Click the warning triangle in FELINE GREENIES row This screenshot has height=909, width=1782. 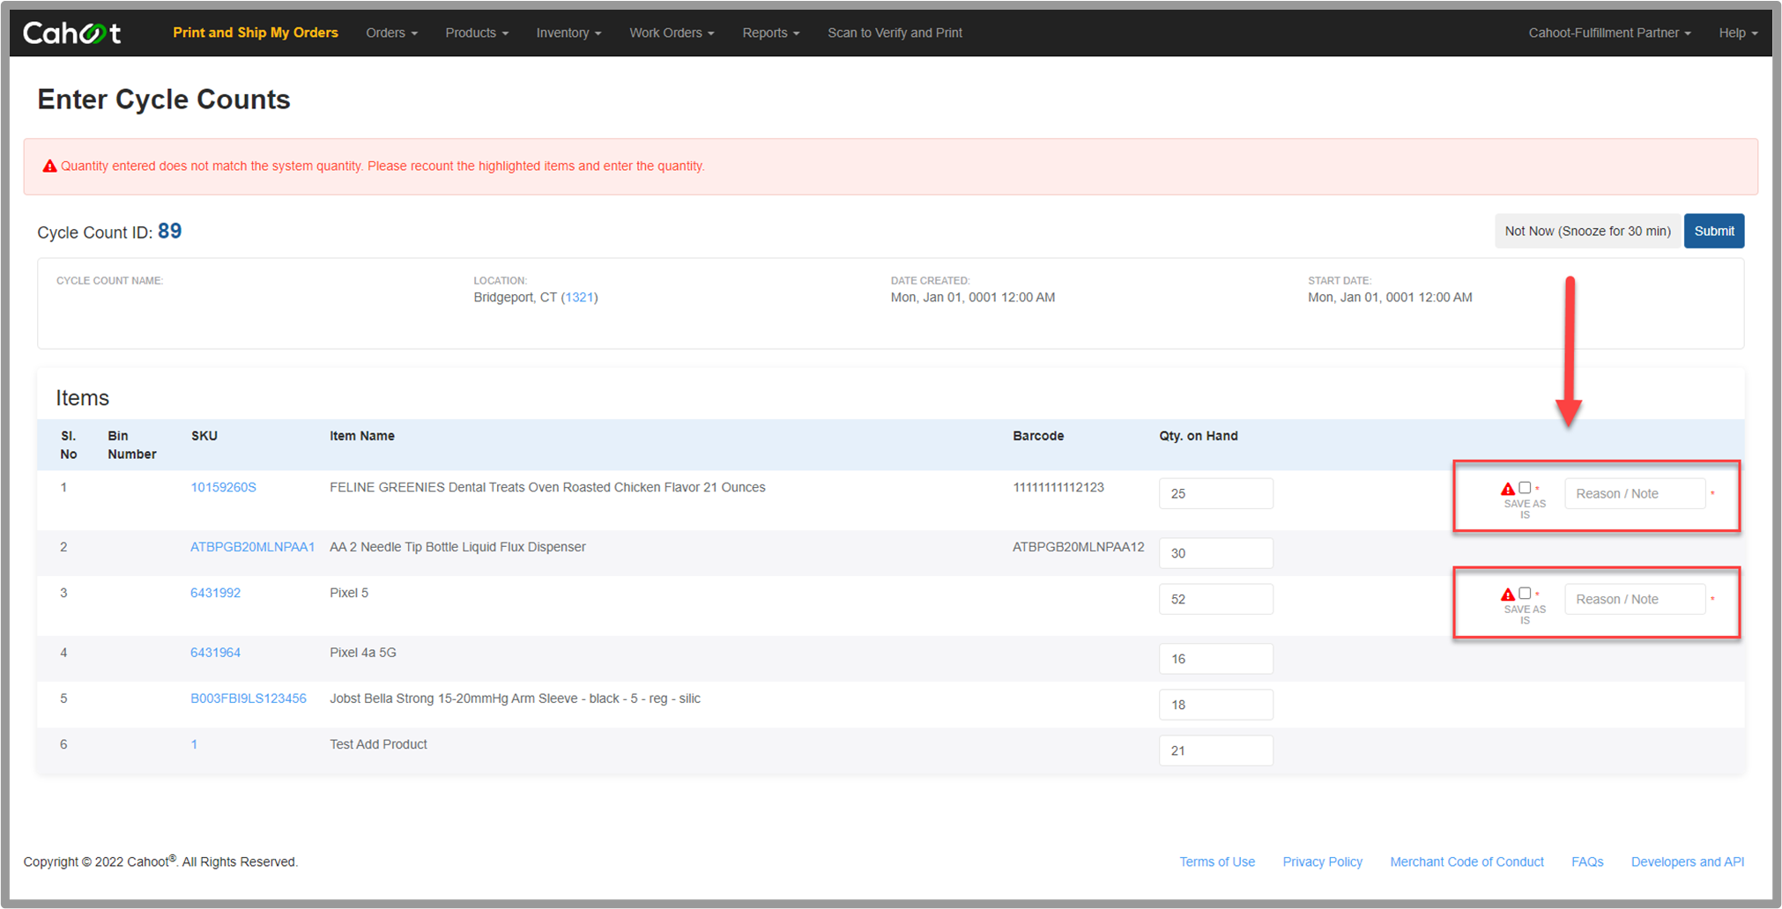[1508, 489]
